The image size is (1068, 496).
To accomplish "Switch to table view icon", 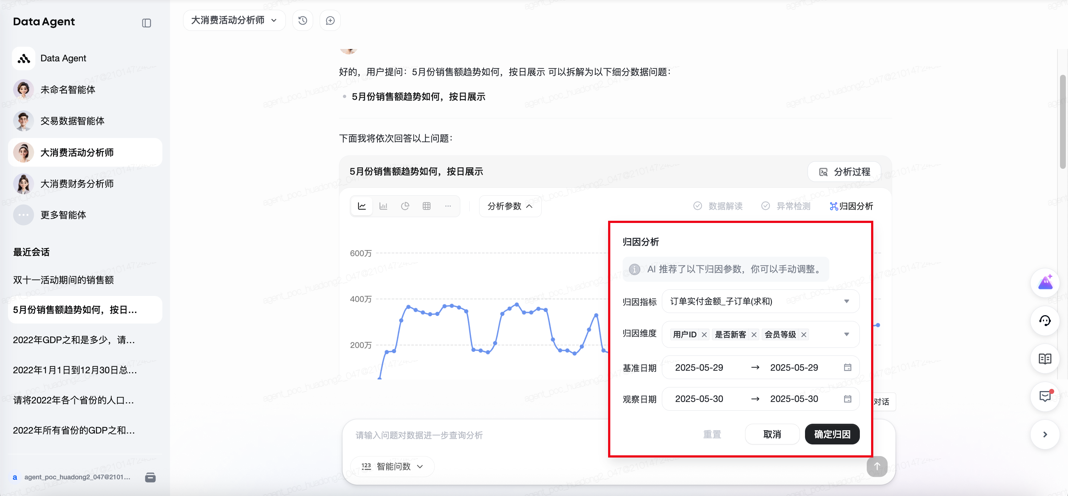I will (426, 206).
